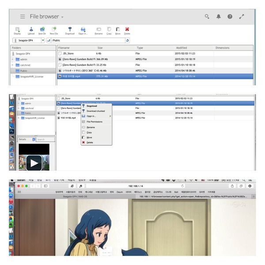This screenshot has height=265, width=265.
Task: Sort by the Type column header
Action: click(x=140, y=48)
